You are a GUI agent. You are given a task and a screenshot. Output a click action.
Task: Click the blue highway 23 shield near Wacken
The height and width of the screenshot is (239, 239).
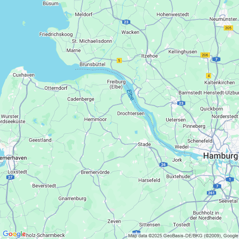pyautogui.click(x=126, y=22)
